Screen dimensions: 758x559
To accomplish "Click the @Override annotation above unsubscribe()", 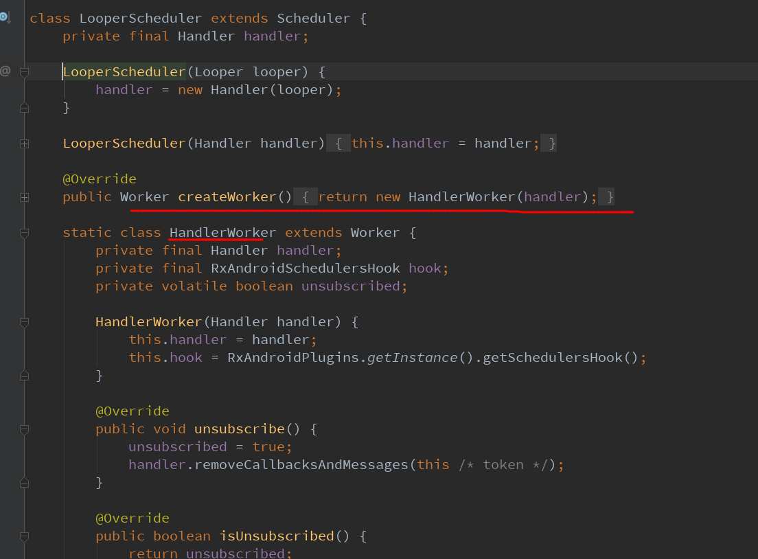I will (133, 411).
